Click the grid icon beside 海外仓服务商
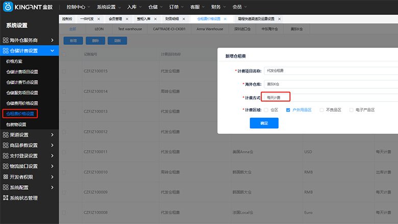The width and height of the screenshot is (398, 224). 6,40
